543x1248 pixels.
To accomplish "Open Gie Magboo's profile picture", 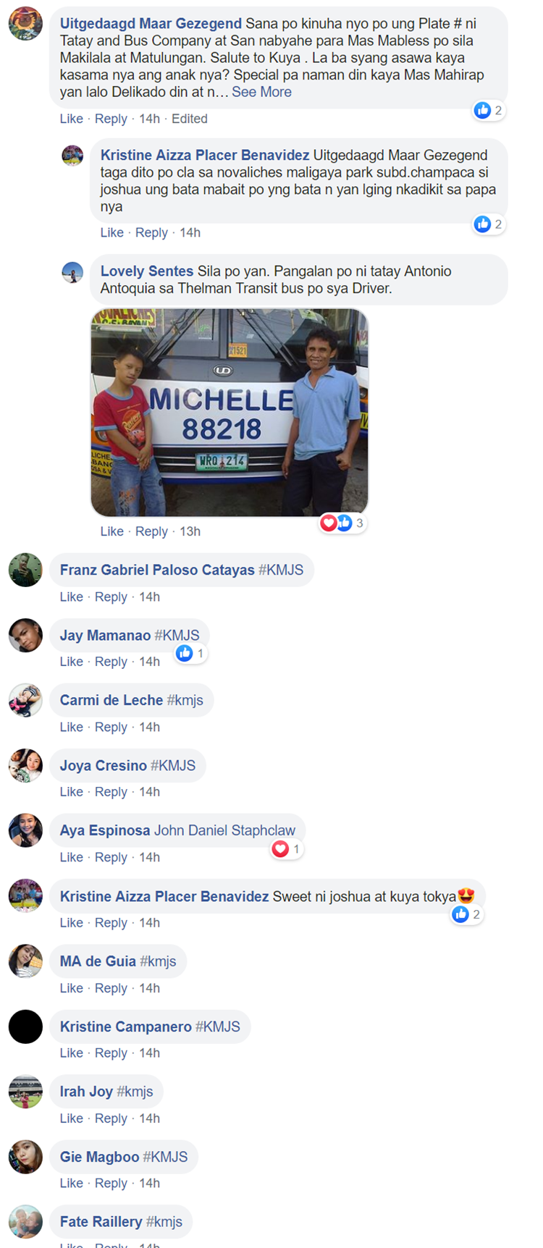I will pos(25,1157).
